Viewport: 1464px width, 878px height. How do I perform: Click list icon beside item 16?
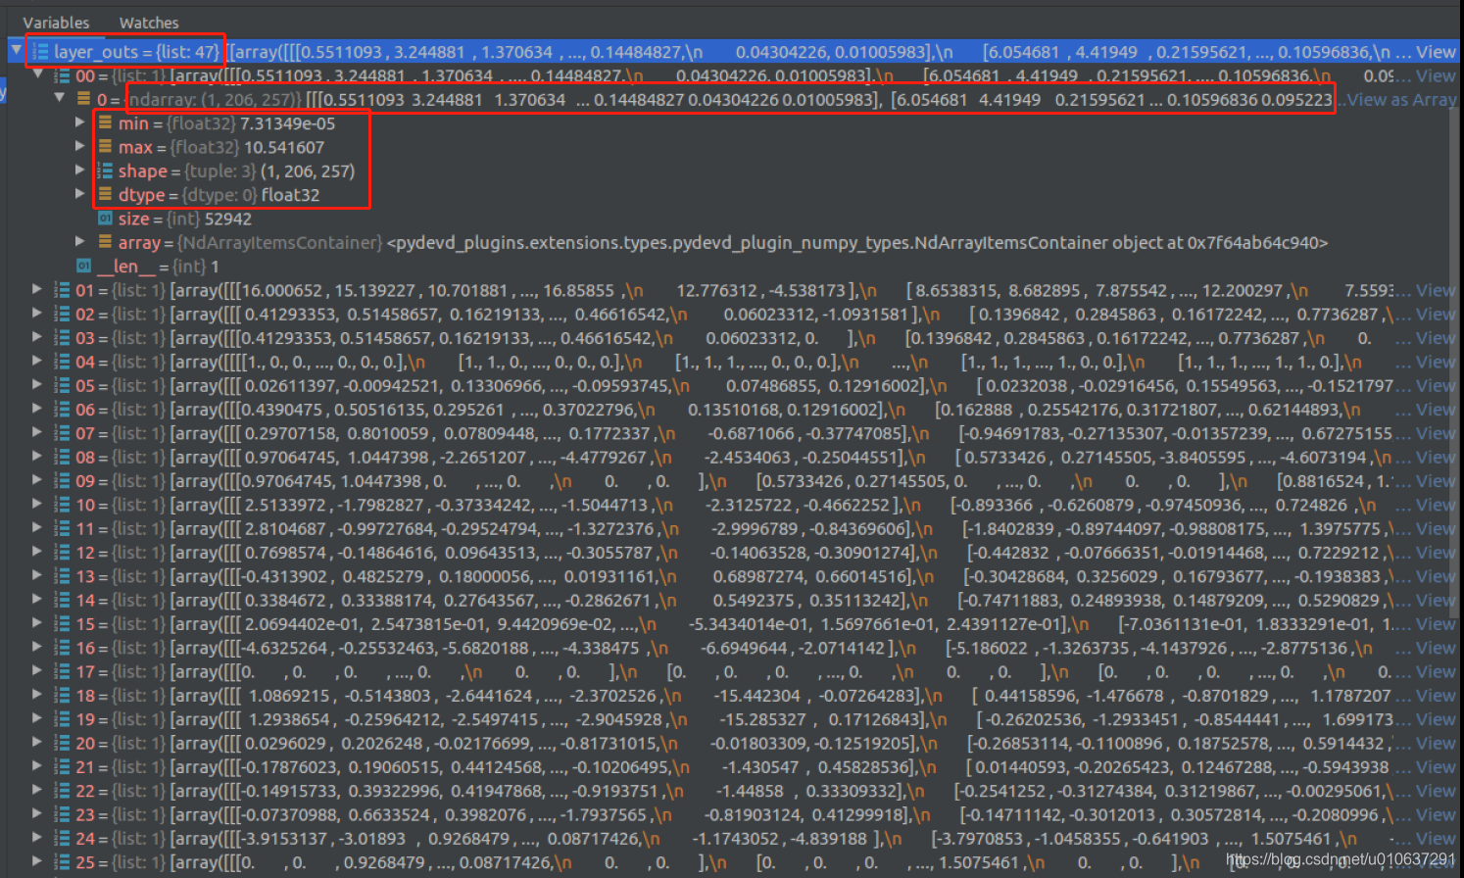62,648
